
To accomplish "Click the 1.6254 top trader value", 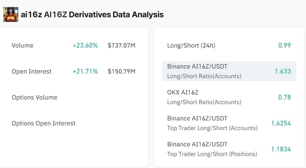I will tap(281, 123).
